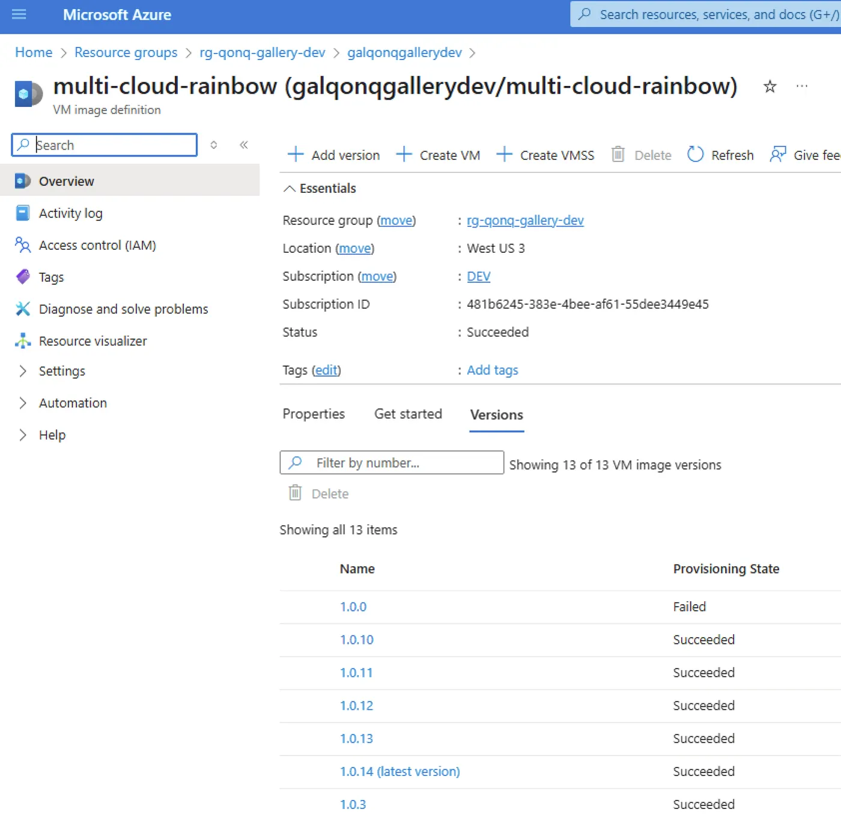Open image version 1.0.3
Image resolution: width=841 pixels, height=821 pixels.
[x=353, y=804]
